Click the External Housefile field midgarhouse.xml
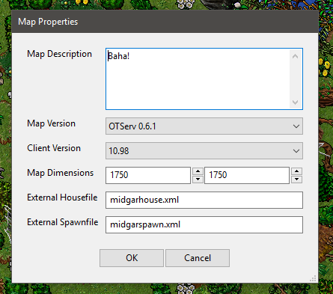This screenshot has height=294, width=333. [204, 200]
